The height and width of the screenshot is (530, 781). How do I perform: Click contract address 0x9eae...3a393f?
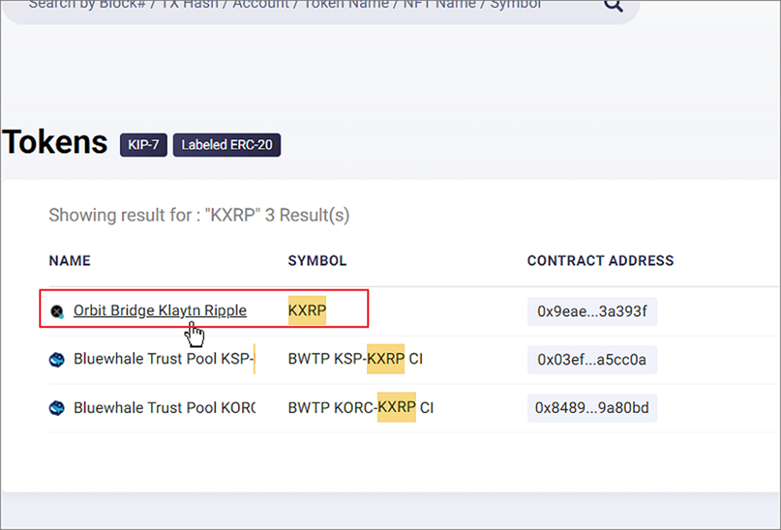[x=592, y=311]
